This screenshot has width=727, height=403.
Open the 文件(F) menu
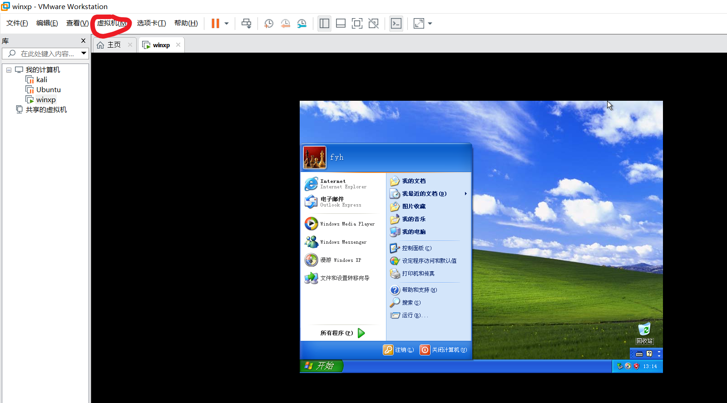pos(17,23)
